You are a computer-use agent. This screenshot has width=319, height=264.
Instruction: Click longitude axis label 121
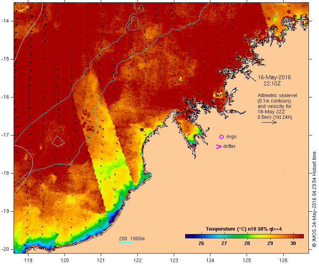[x=101, y=260]
